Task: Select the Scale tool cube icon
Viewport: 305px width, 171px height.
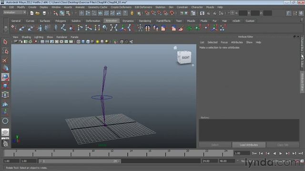Action: point(5,86)
